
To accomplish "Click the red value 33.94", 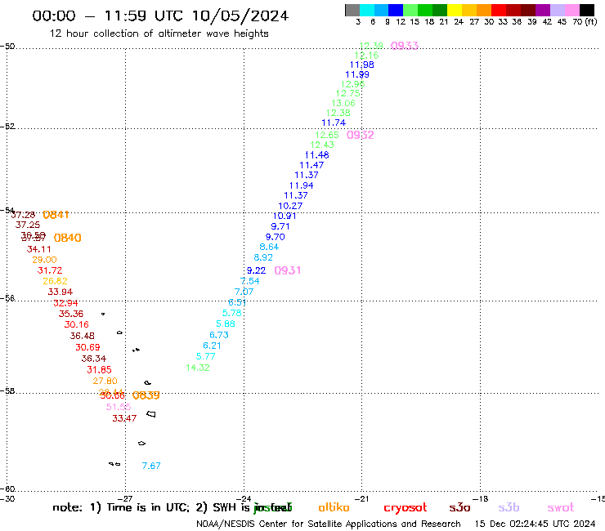I will [x=60, y=292].
